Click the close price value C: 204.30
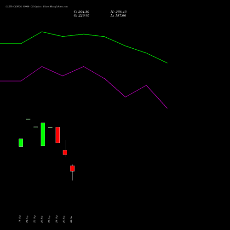230x230 pixels. pyautogui.click(x=81, y=12)
